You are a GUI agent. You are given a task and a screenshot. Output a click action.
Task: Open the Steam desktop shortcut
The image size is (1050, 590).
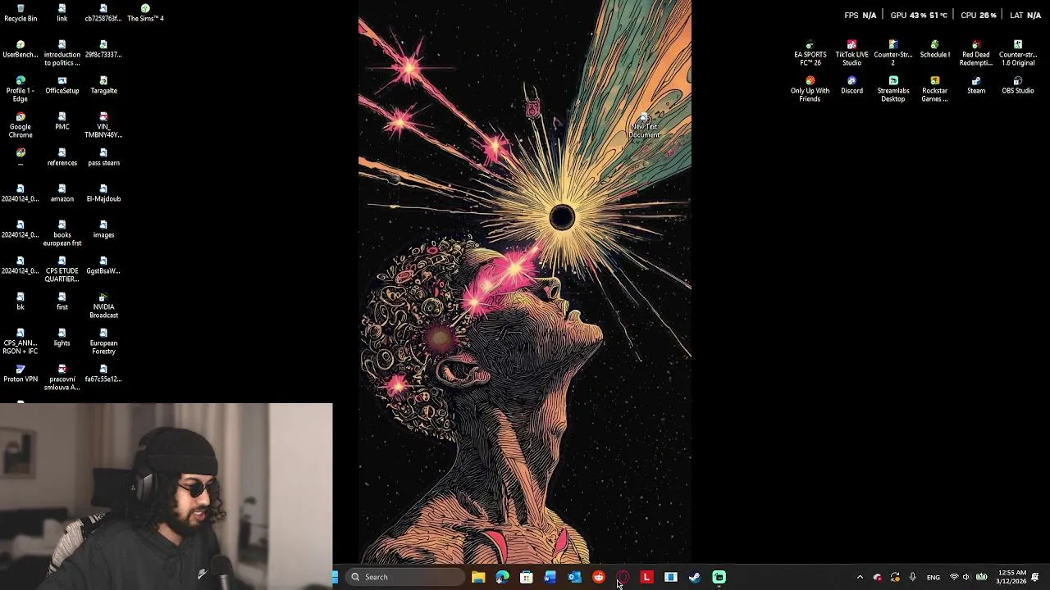[976, 84]
